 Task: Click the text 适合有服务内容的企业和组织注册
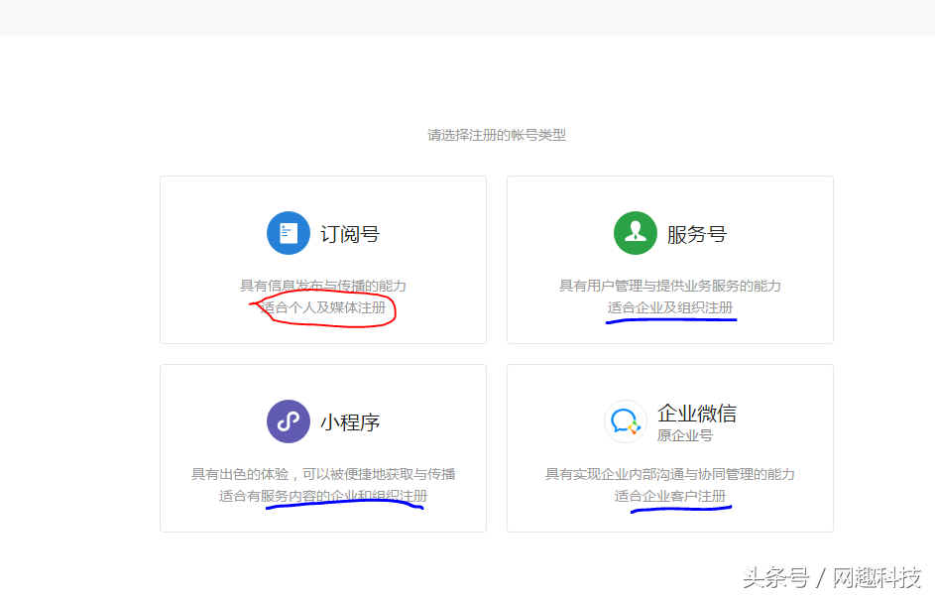pyautogui.click(x=322, y=496)
